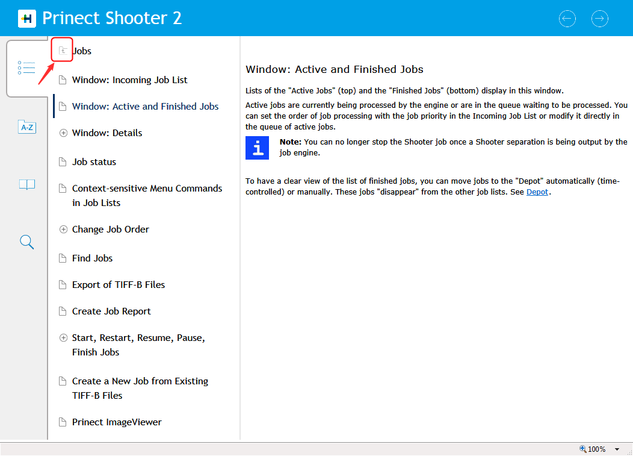Screen dimensions: 633x456
Task: Go back with the left arrow button
Action: (x=567, y=19)
